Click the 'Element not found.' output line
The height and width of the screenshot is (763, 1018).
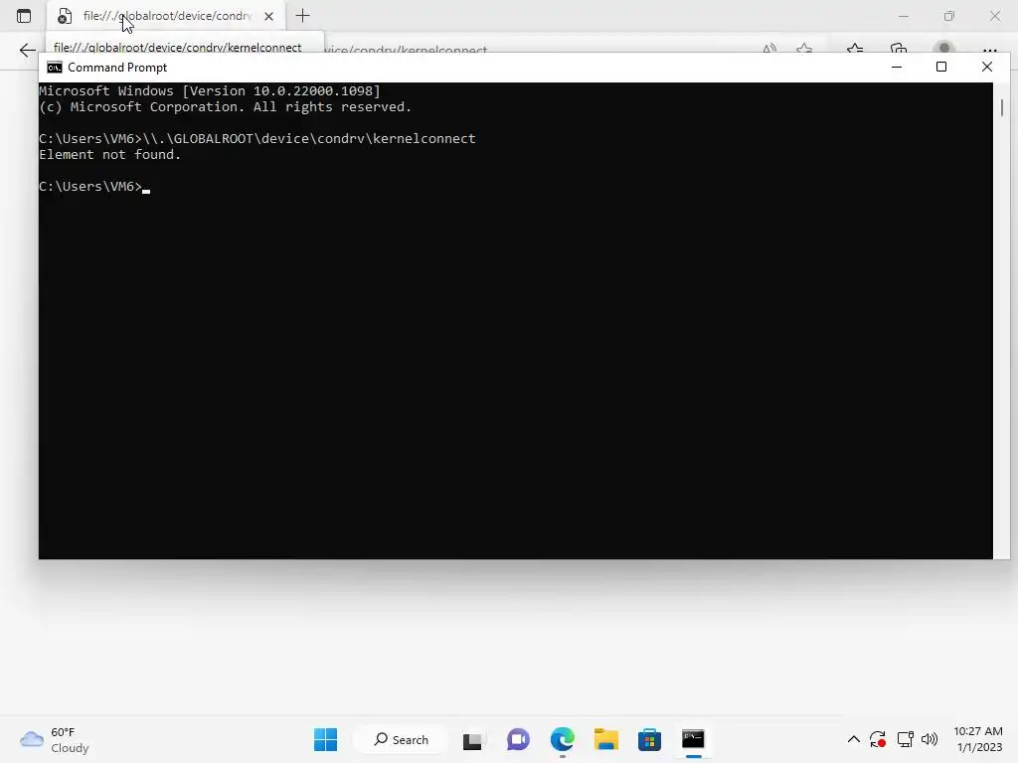point(109,154)
